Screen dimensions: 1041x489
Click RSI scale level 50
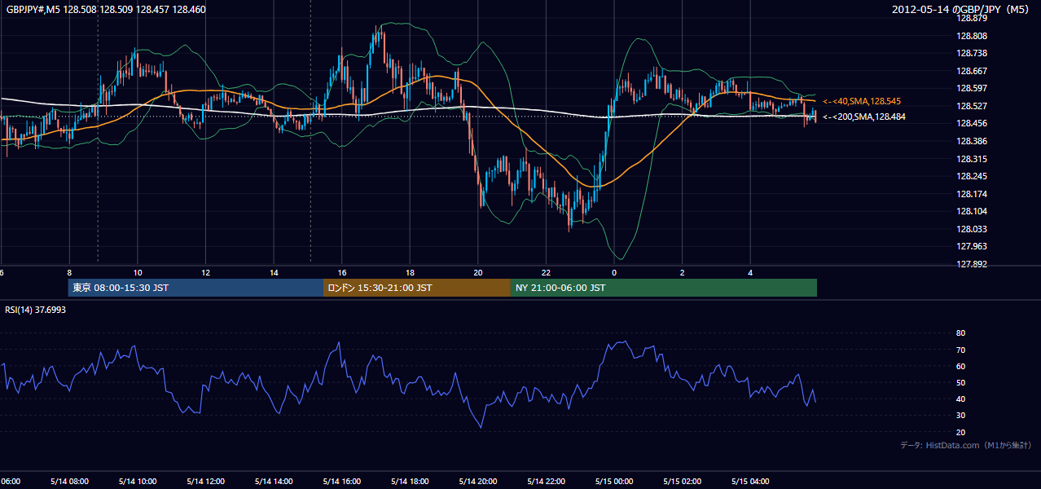click(x=960, y=382)
